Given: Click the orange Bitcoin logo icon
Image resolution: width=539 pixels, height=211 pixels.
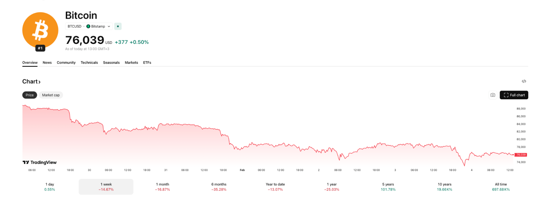Looking at the screenshot, I should (x=40, y=30).
